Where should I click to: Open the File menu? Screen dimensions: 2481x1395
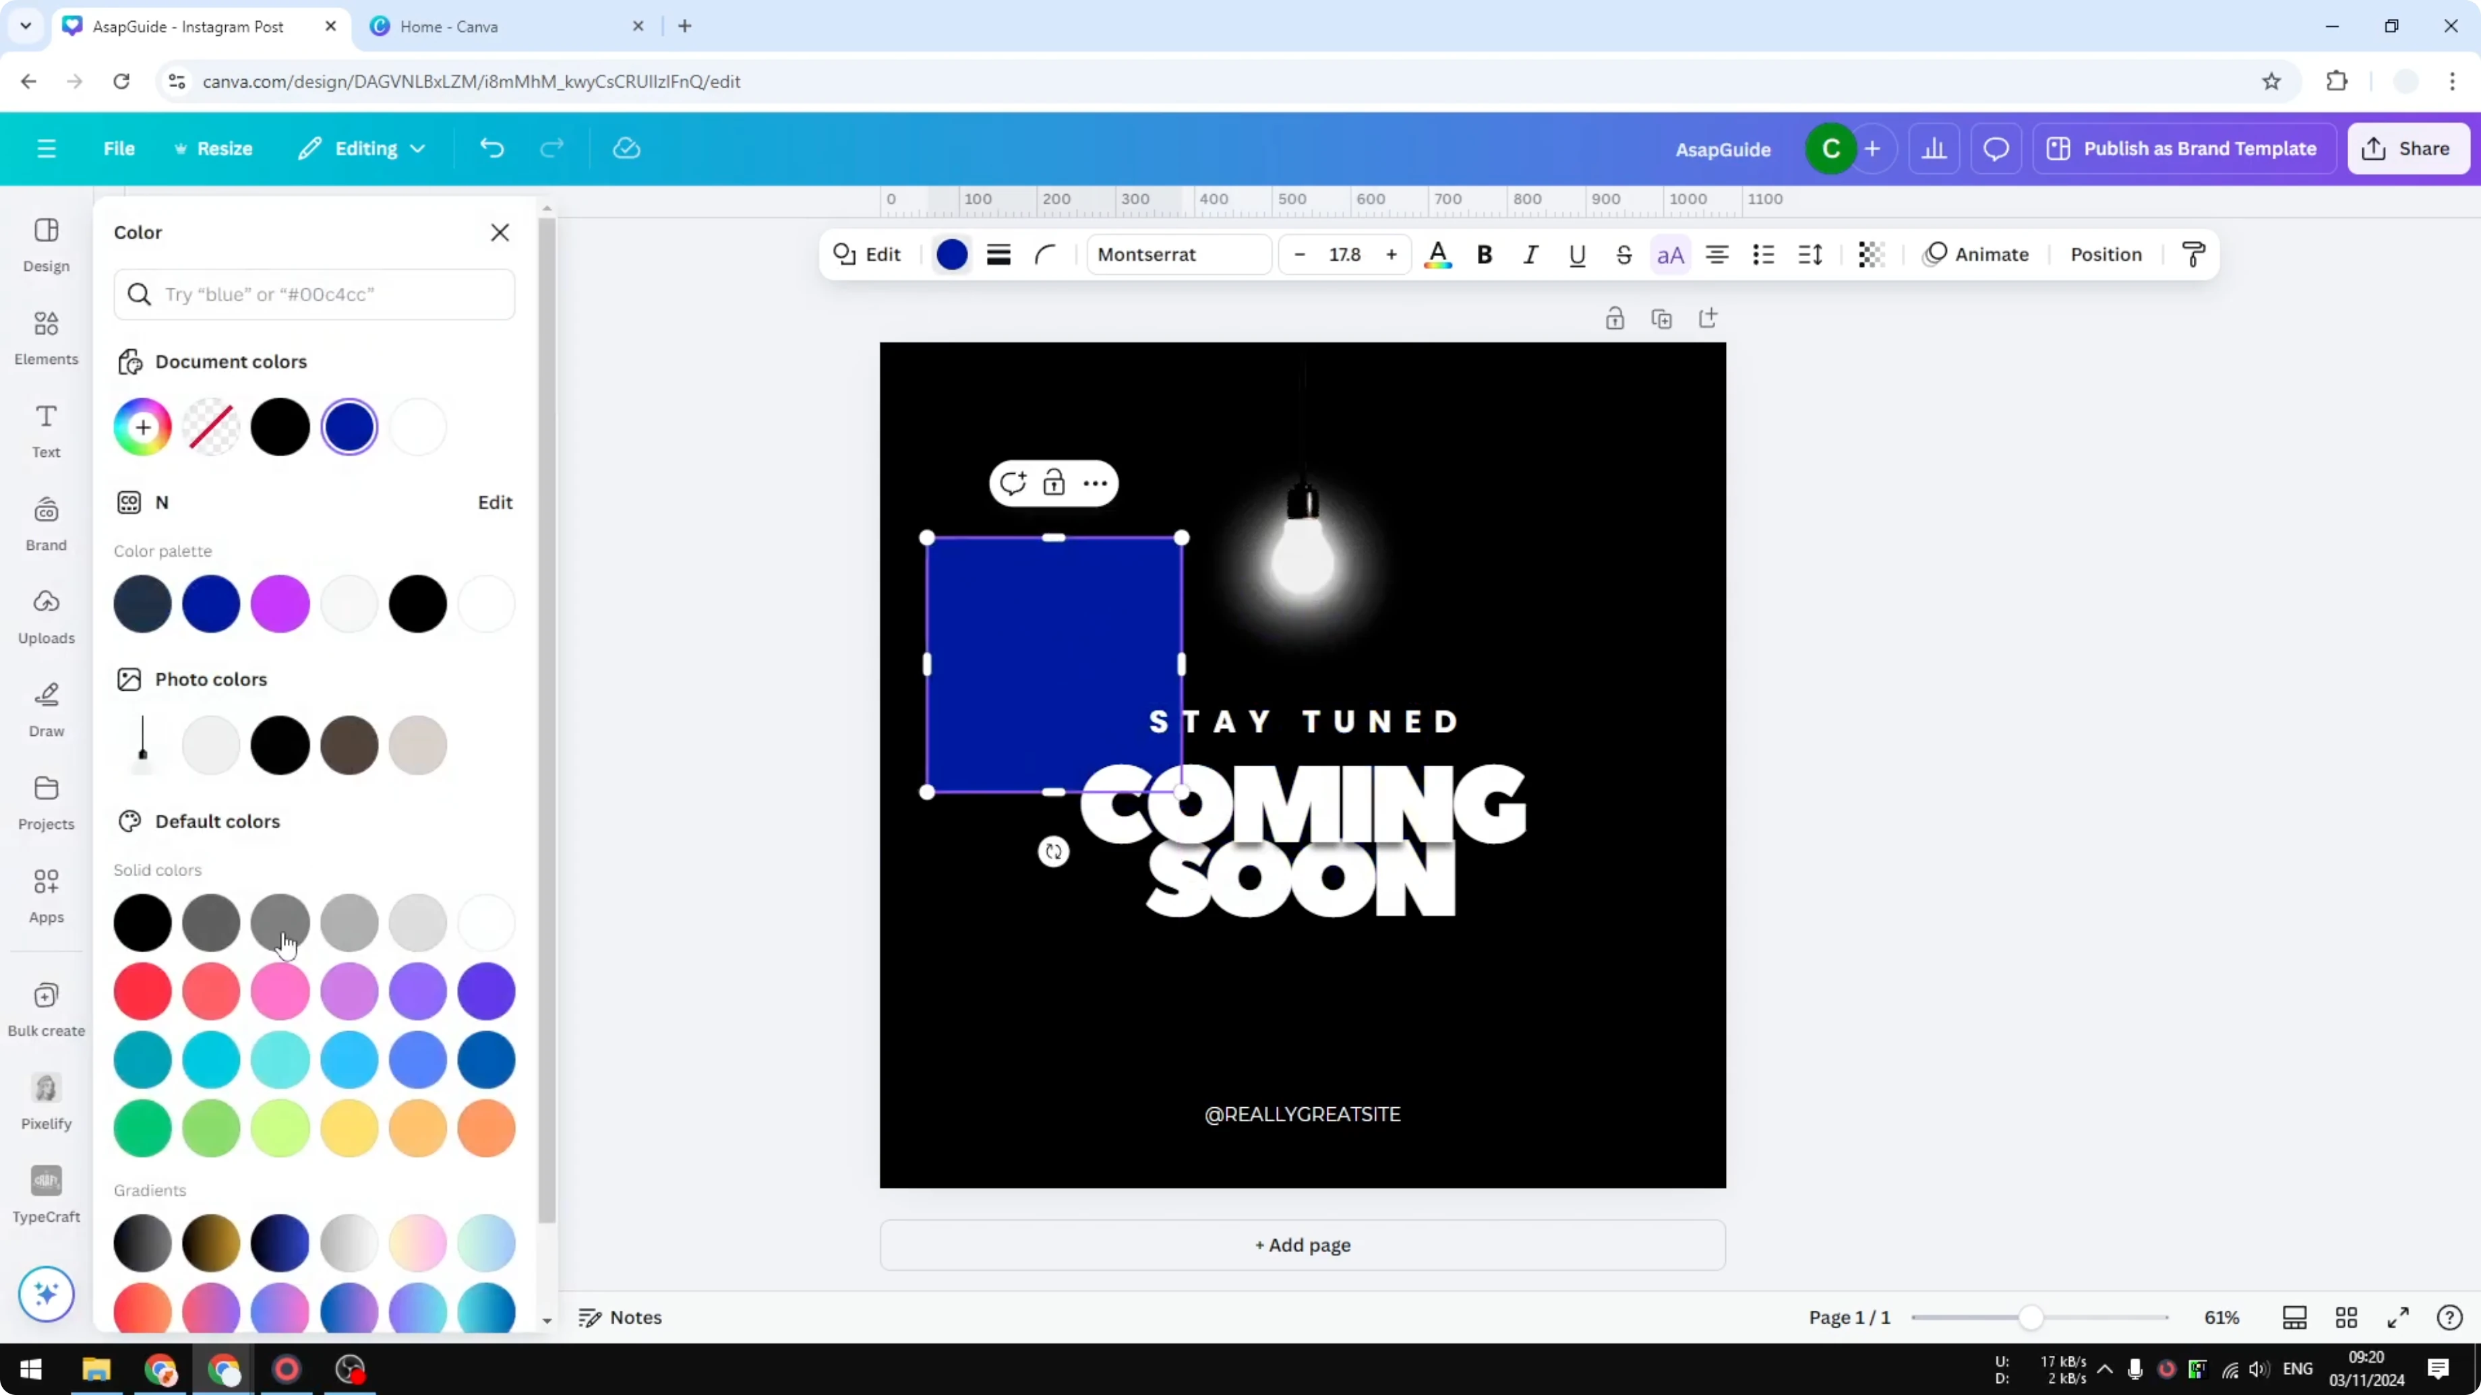119,148
